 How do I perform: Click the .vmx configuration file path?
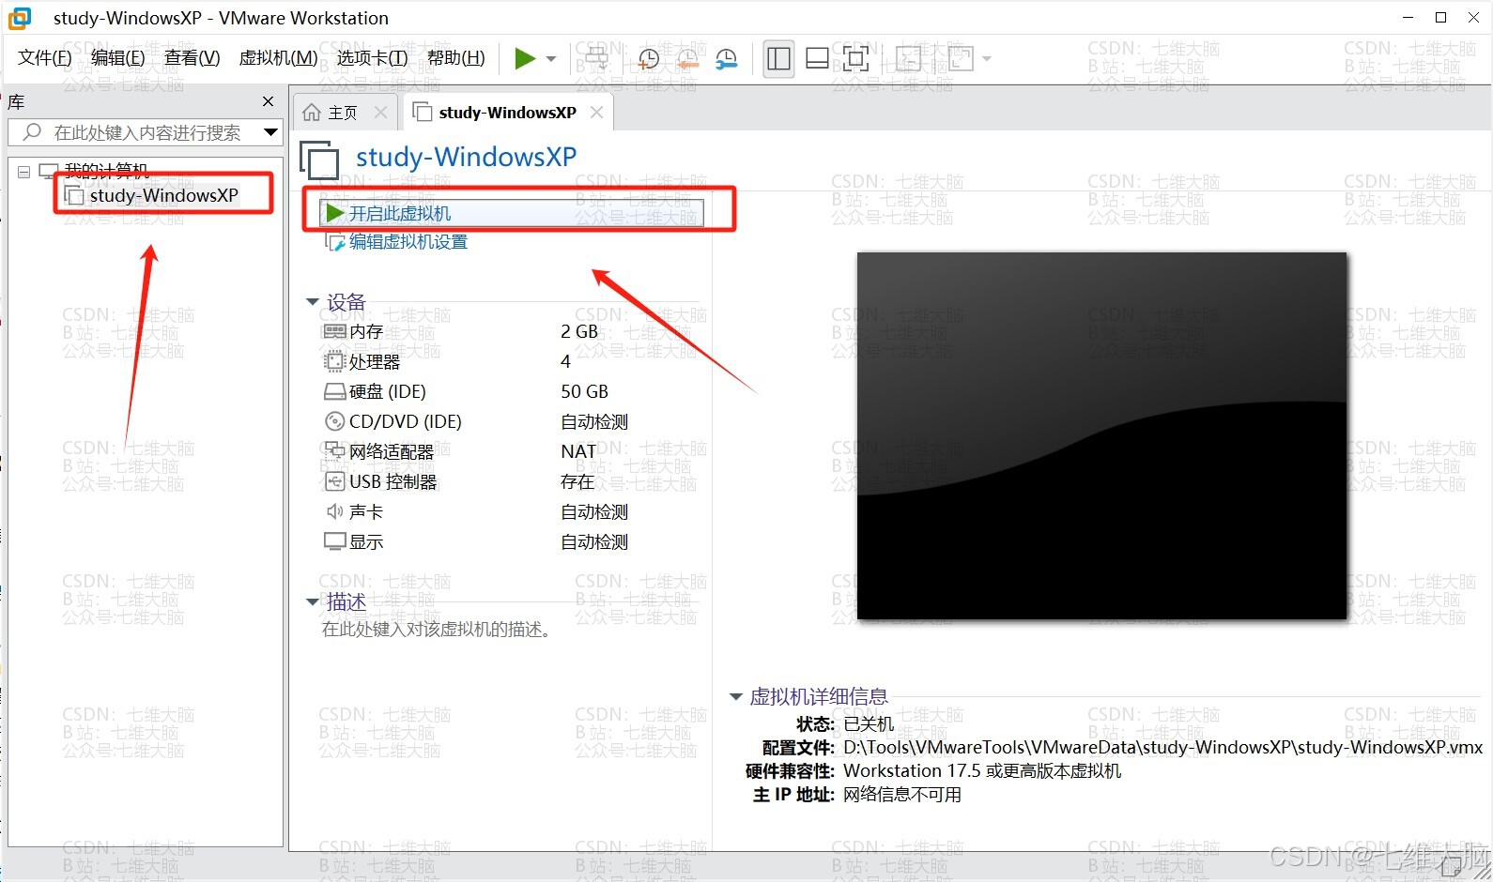(x=1162, y=748)
